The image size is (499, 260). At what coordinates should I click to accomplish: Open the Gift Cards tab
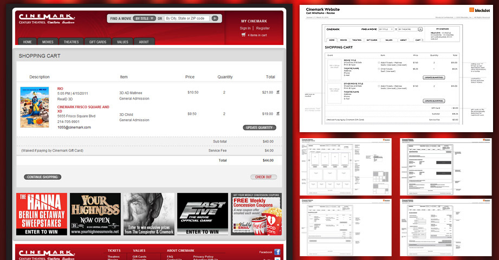click(98, 42)
